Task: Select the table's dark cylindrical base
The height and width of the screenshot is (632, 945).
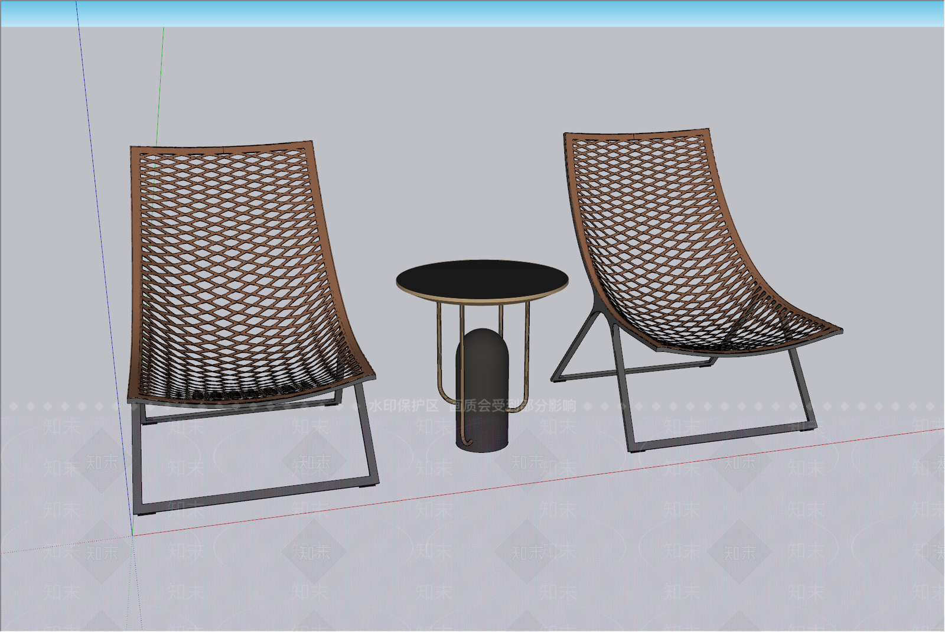Action: tap(482, 390)
